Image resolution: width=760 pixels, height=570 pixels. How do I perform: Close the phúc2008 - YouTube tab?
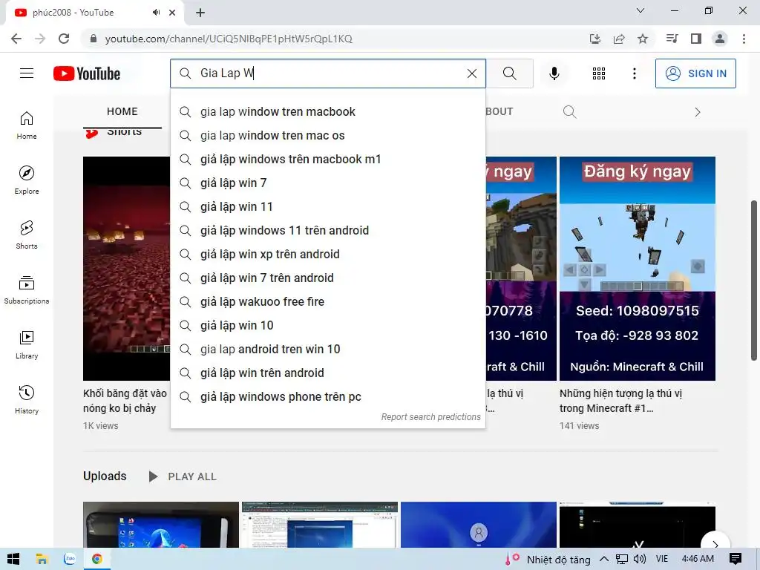[172, 13]
